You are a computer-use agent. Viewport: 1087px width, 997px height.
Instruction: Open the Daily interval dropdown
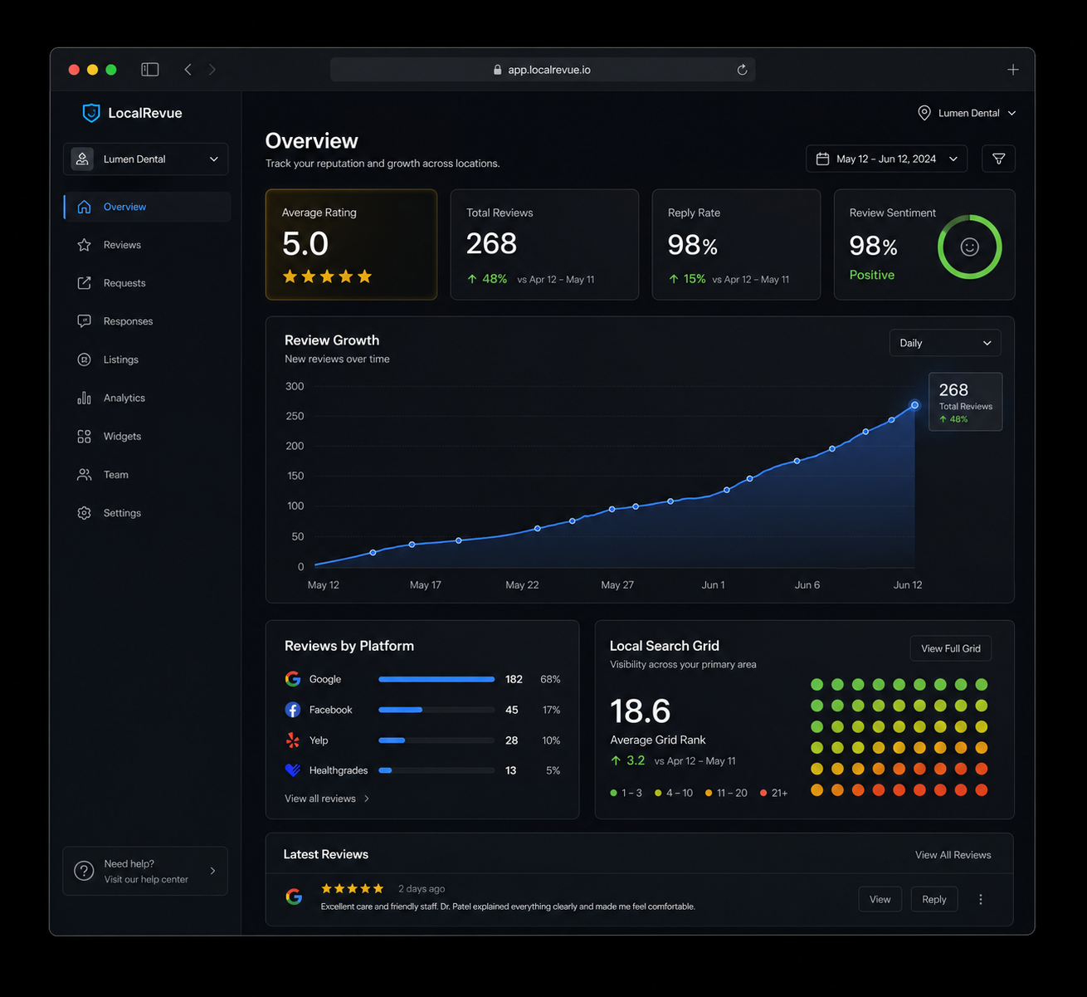[945, 343]
